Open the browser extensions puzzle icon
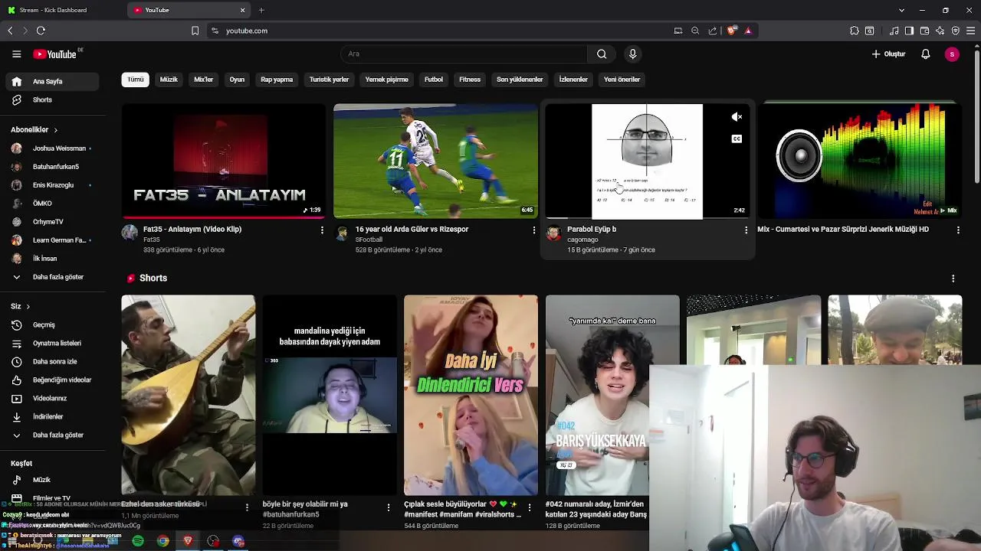This screenshot has width=981, height=551. point(855,31)
